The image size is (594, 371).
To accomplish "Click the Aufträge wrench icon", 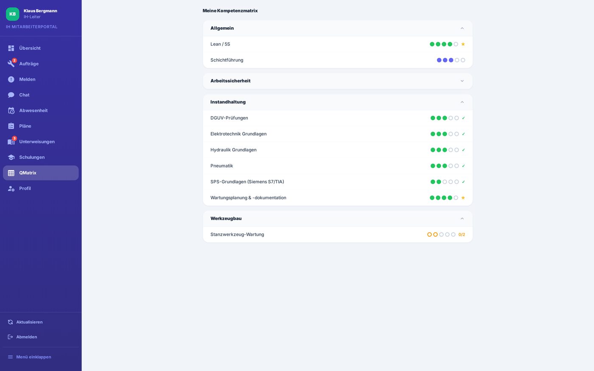I will point(11,64).
